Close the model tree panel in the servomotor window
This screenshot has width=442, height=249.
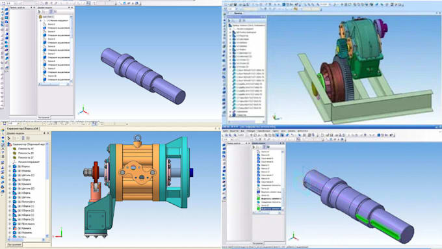pos(48,133)
